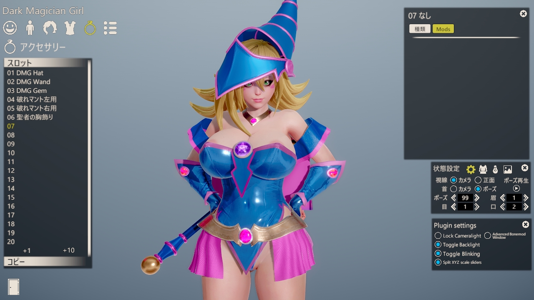This screenshot has height=300, width=534.
Task: Increase the ポーズ number with right arrows
Action: 477,198
